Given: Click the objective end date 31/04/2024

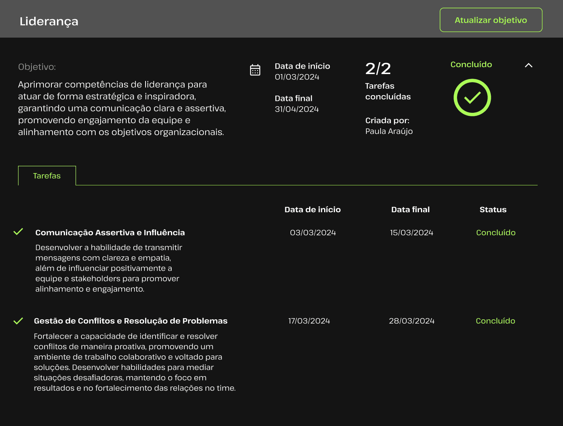Looking at the screenshot, I should [x=296, y=109].
